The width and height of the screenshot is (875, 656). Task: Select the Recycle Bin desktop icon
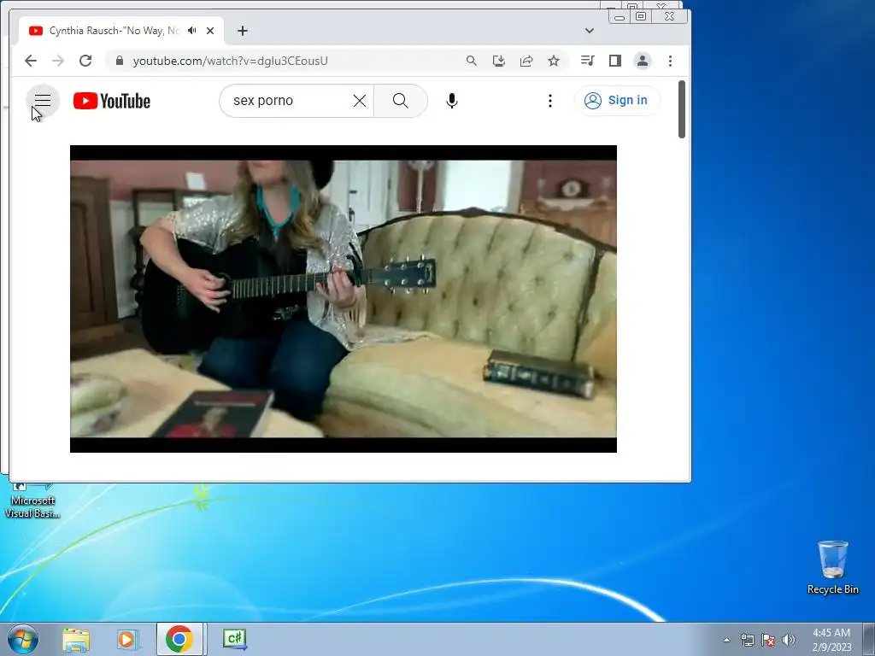point(832,567)
